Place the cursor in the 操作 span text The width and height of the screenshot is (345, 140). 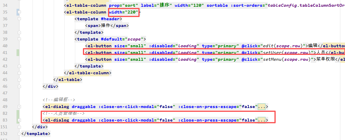click(105, 26)
